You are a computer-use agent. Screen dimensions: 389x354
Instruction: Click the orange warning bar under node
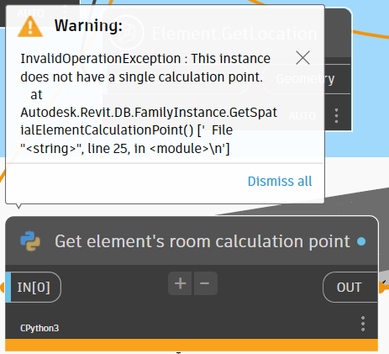pos(192,345)
